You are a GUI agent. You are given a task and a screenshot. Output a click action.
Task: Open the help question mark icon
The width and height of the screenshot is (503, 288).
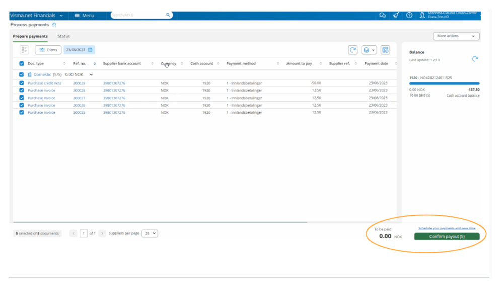[409, 15]
